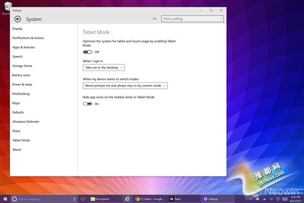Image resolution: width=304 pixels, height=203 pixels.
Task: Open the 'Never prompt me' mode dropdown
Action: (125, 85)
